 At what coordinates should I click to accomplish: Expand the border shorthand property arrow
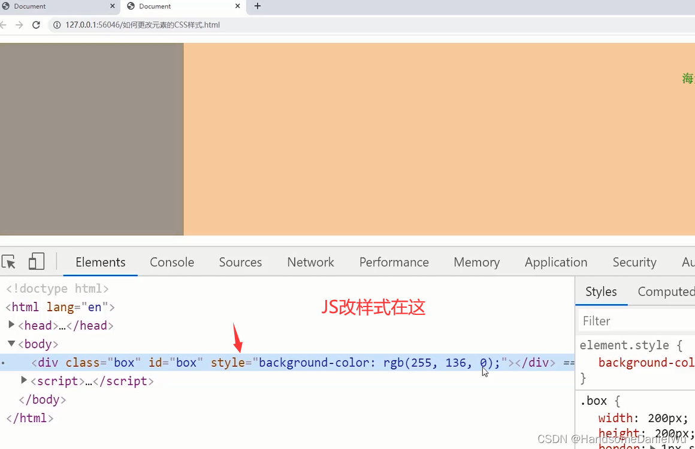[653, 446]
